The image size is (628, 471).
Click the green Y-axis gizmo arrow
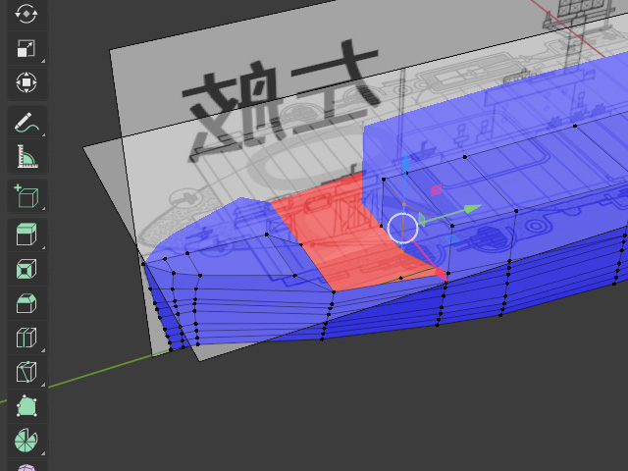tap(473, 209)
